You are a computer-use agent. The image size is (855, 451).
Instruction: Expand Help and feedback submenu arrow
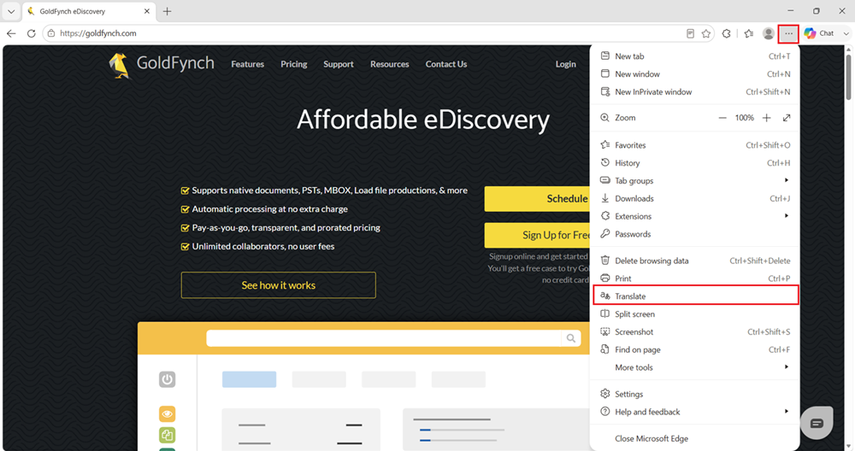(787, 411)
